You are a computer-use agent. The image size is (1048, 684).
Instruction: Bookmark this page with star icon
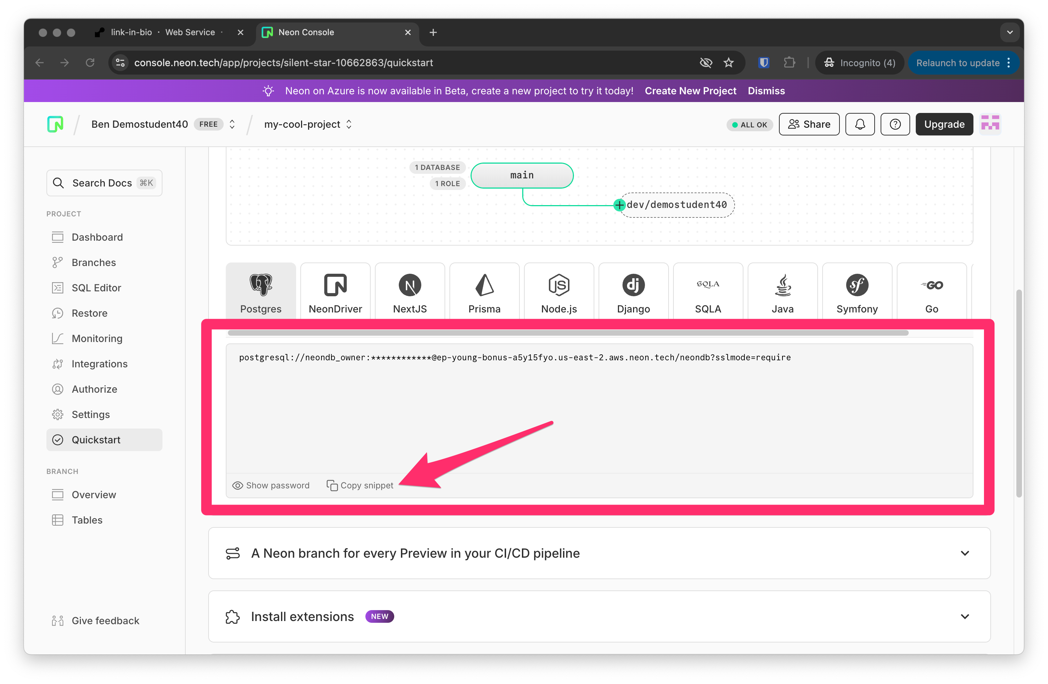pyautogui.click(x=729, y=63)
